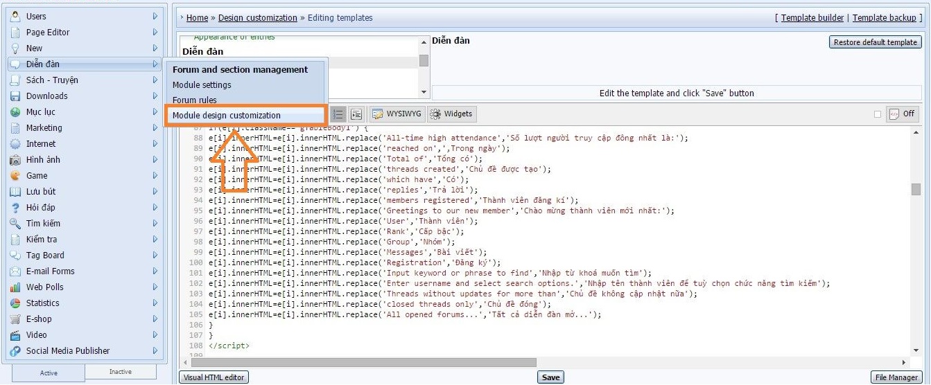Click the Social Media Publisher icon
The height and width of the screenshot is (385, 931).
click(15, 350)
